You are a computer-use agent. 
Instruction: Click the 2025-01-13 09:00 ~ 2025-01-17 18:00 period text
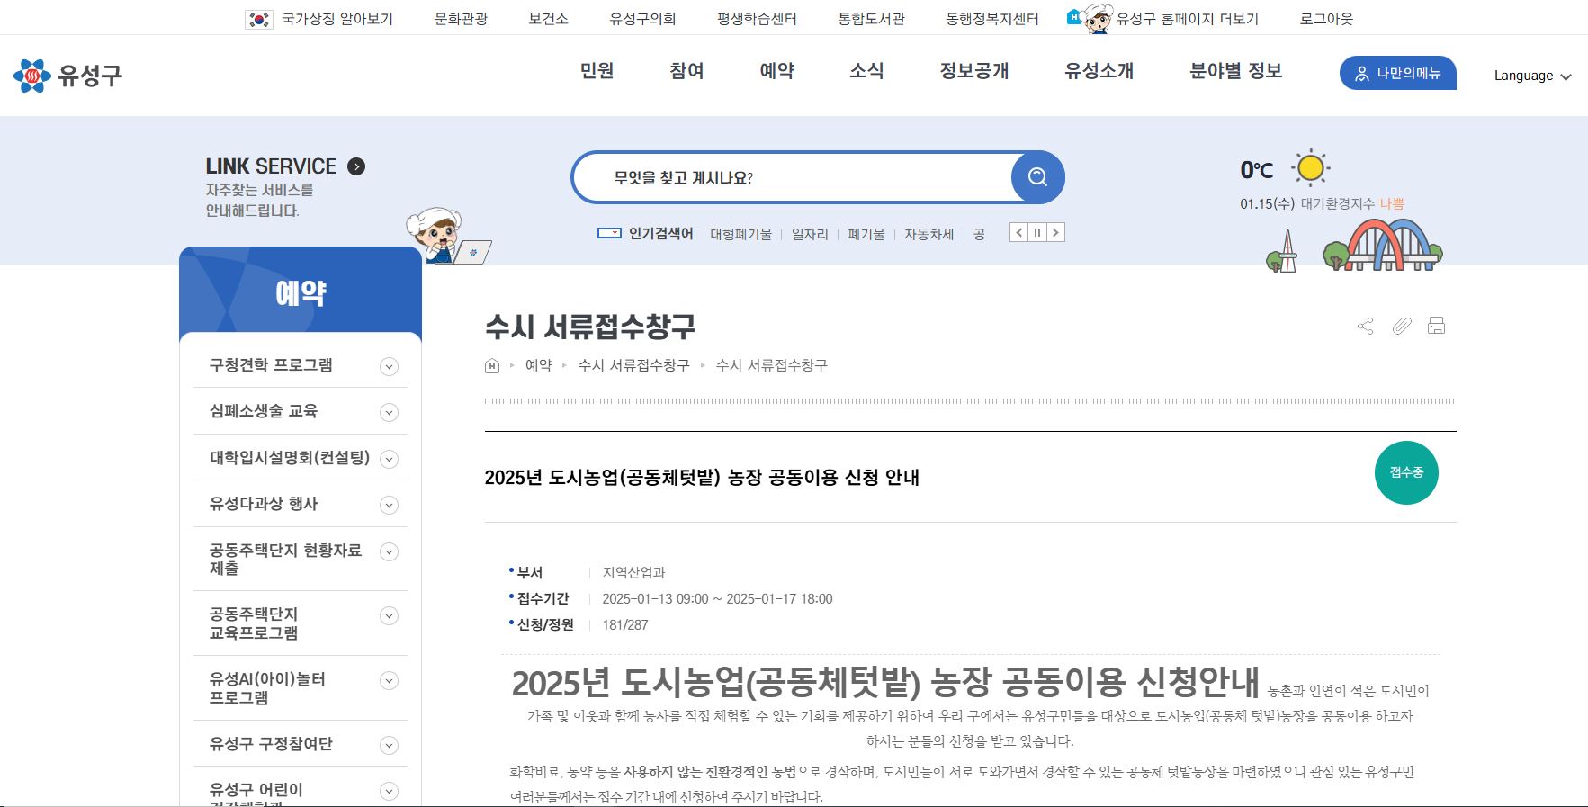[x=717, y=598]
